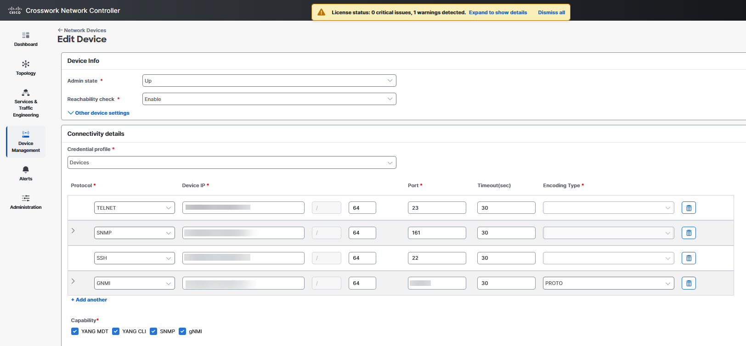Click the Cisco logo in header
The height and width of the screenshot is (346, 746).
15,10
